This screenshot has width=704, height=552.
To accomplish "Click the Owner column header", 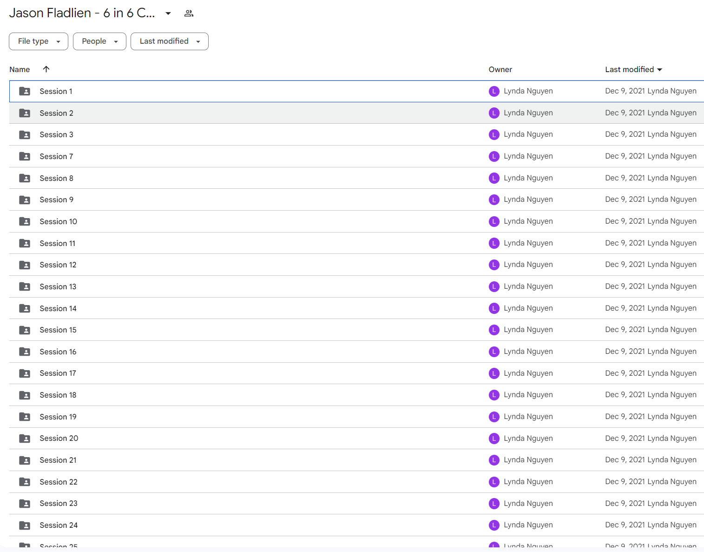I will [500, 69].
